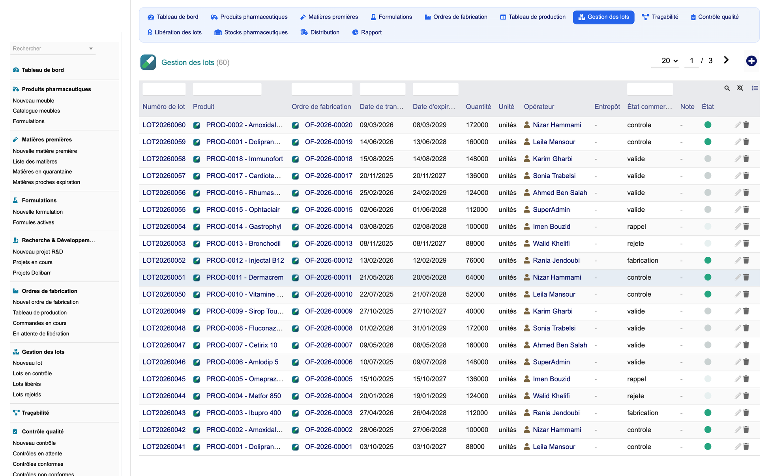Viewport: 768px width, 476px height.
Task: Open the Traçabilité top tab
Action: (660, 17)
